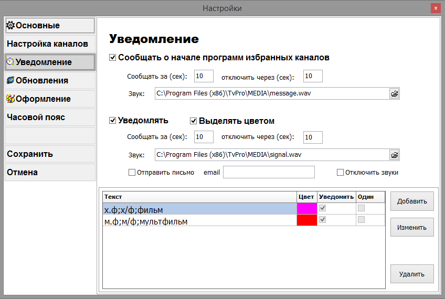Click into the email text field

(269, 172)
